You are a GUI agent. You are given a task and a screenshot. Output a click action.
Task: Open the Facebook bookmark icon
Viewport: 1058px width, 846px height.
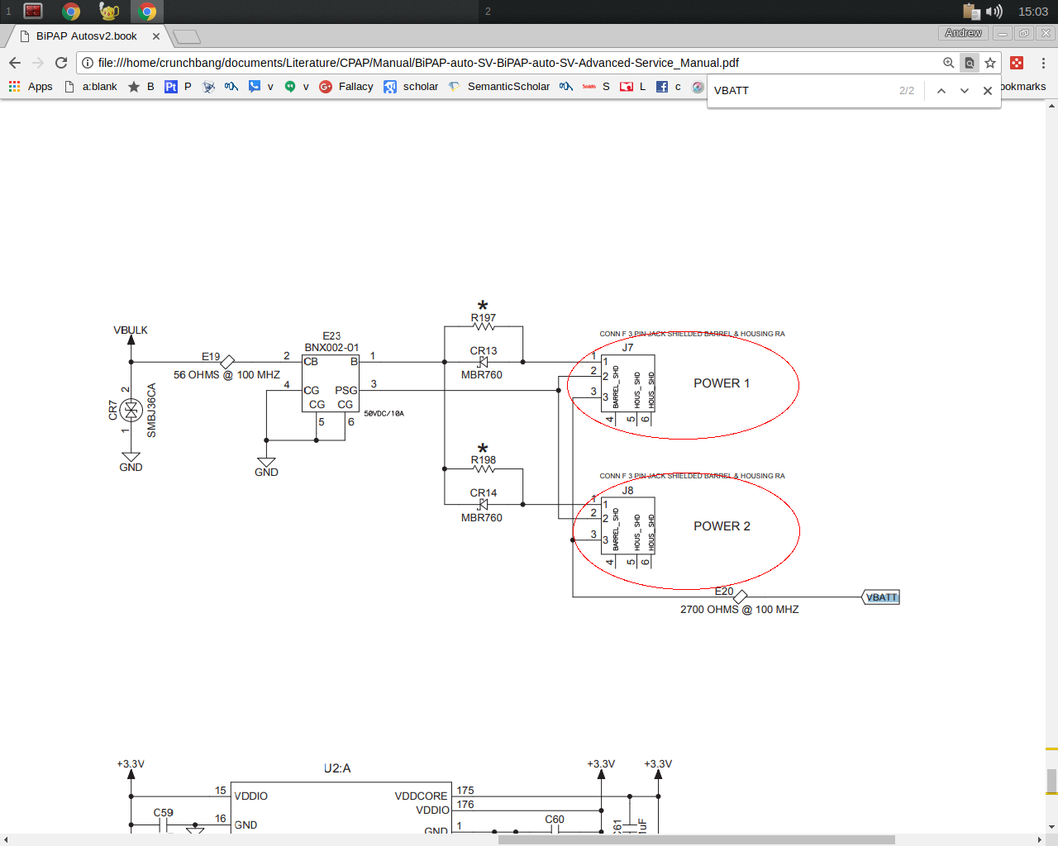(662, 87)
